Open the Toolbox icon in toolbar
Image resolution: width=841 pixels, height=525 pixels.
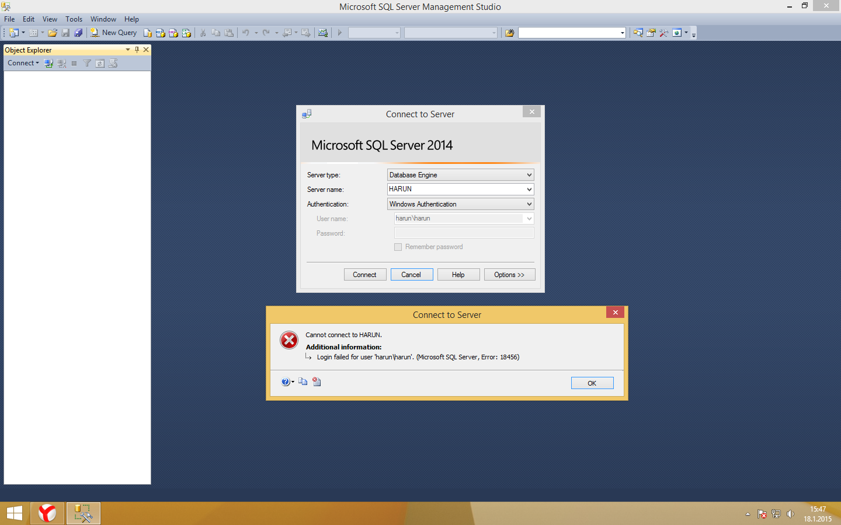pyautogui.click(x=664, y=33)
